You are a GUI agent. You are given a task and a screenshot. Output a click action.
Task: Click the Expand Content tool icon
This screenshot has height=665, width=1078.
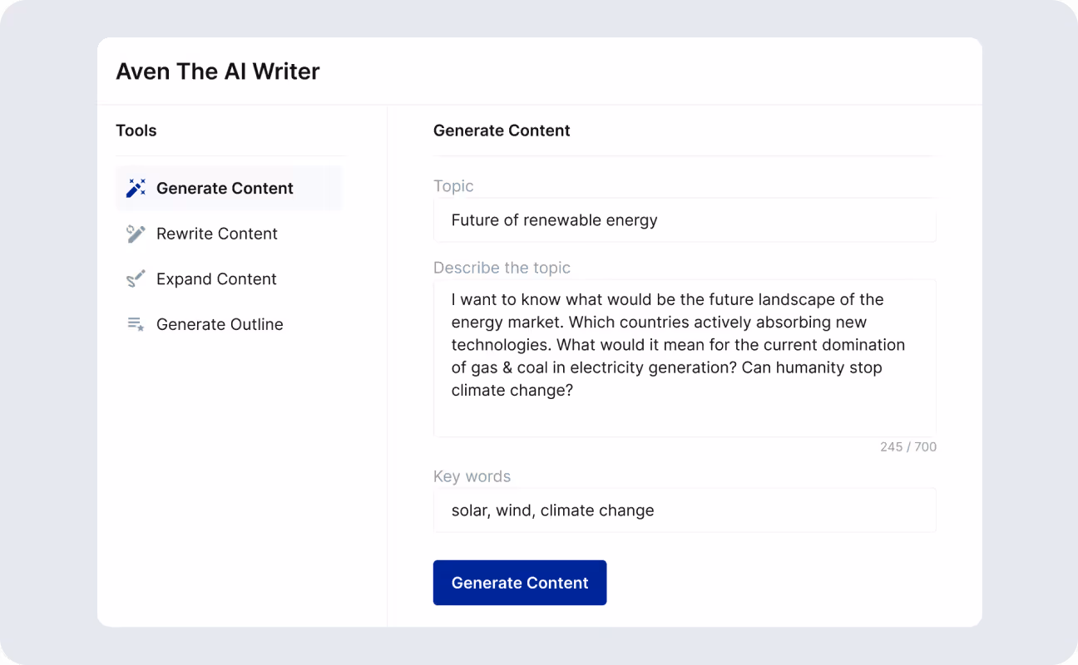pyautogui.click(x=136, y=279)
